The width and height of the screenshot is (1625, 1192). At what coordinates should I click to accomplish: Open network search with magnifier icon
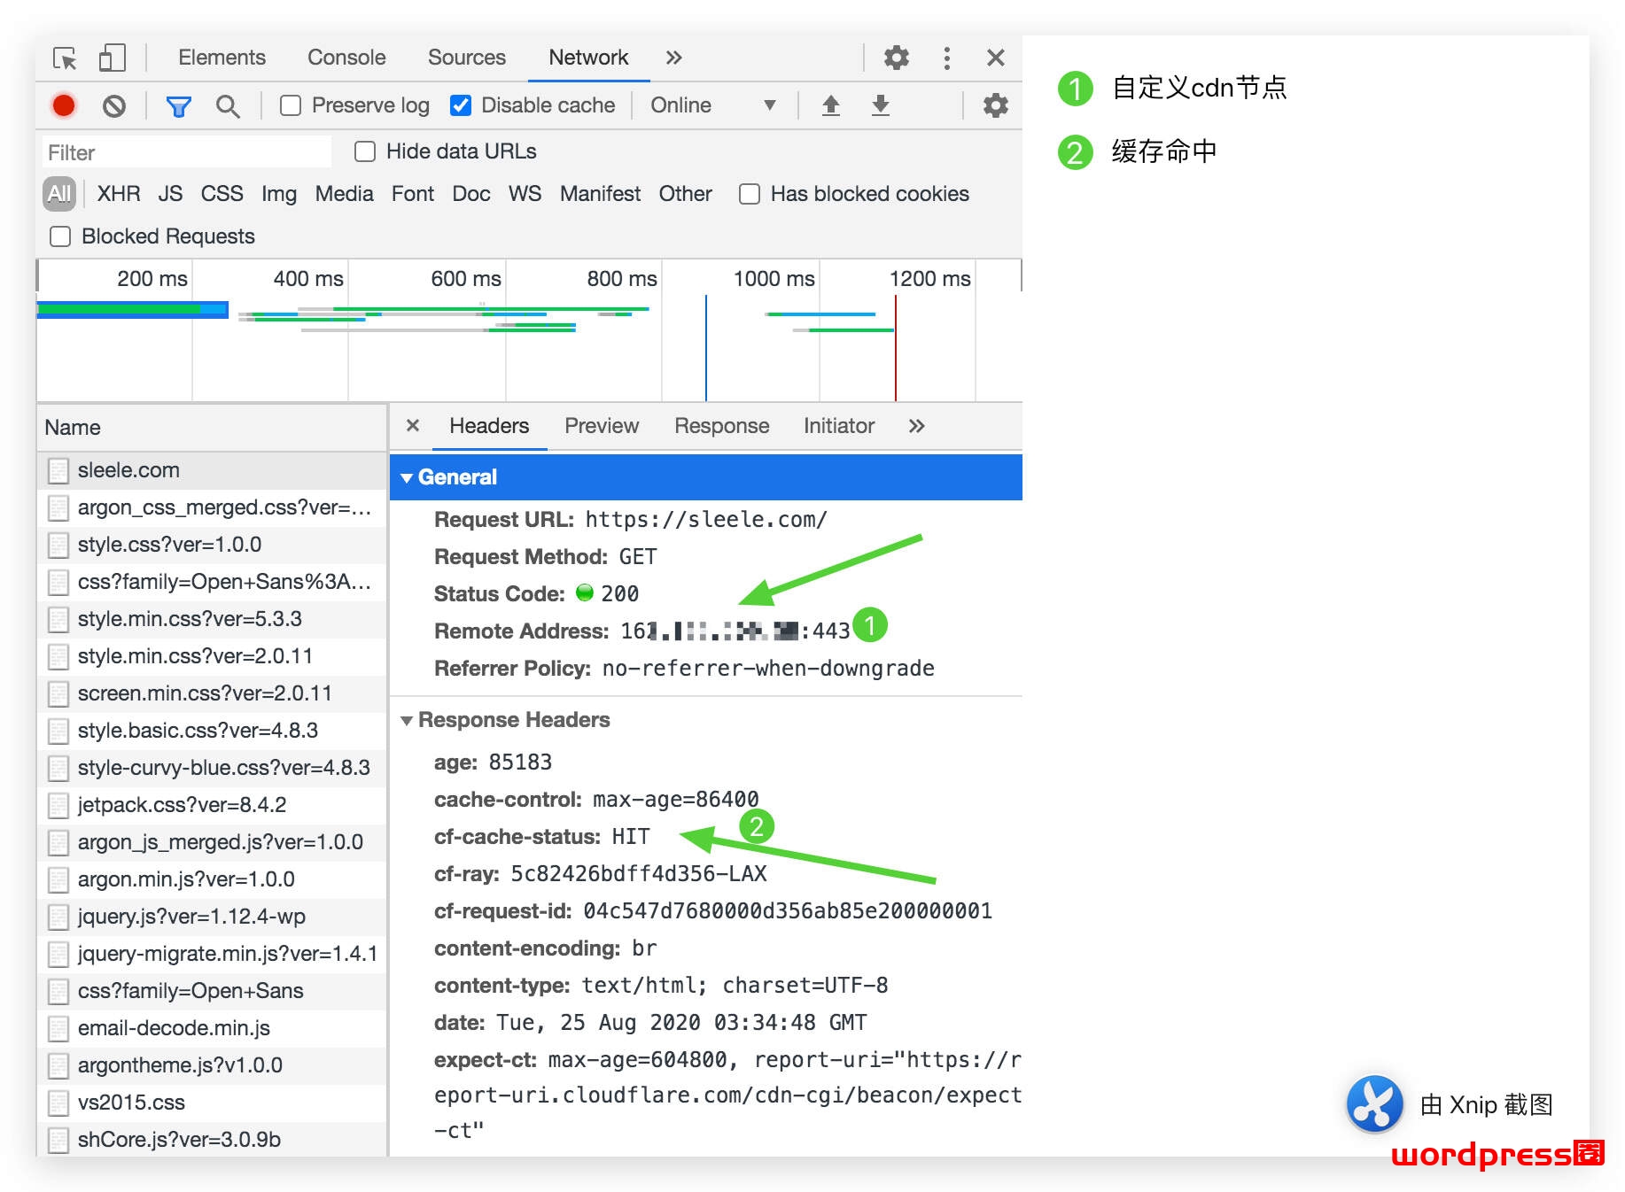point(228,106)
